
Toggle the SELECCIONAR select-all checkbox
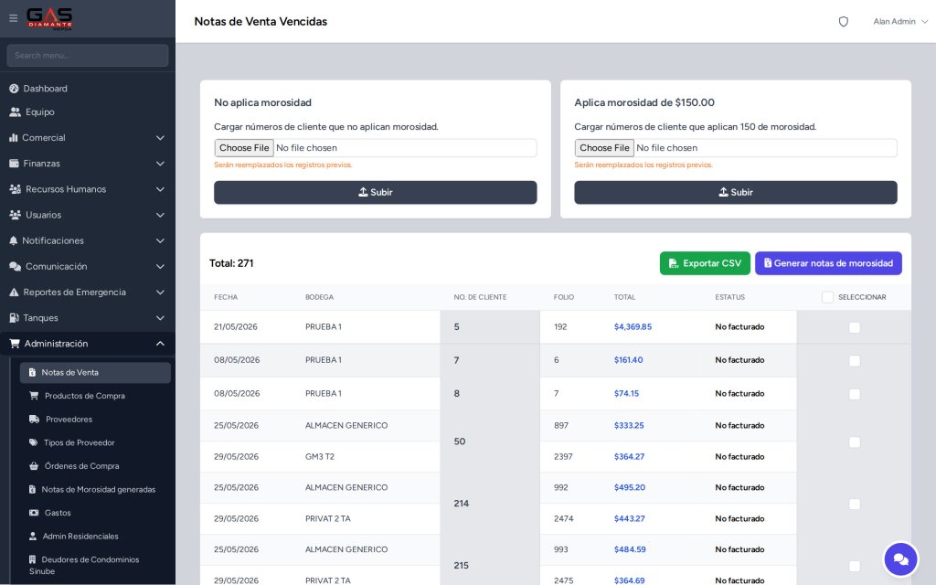(827, 297)
